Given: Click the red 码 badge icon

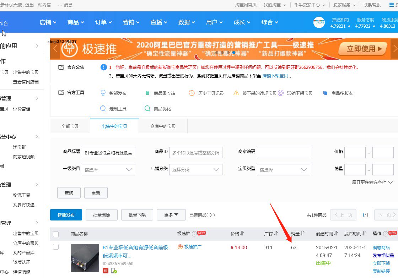Looking at the screenshot, I should tap(106, 271).
